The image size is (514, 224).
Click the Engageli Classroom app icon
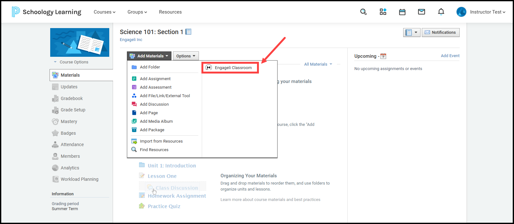pos(209,68)
